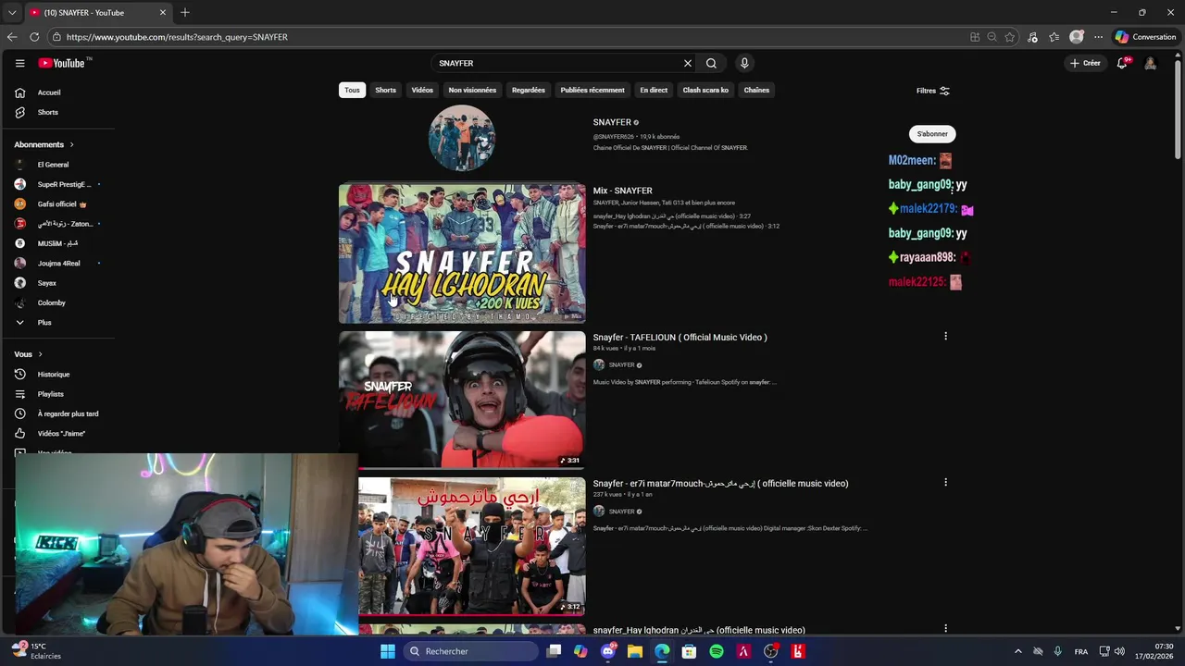Select the Non visionnées filter chip

pyautogui.click(x=472, y=90)
